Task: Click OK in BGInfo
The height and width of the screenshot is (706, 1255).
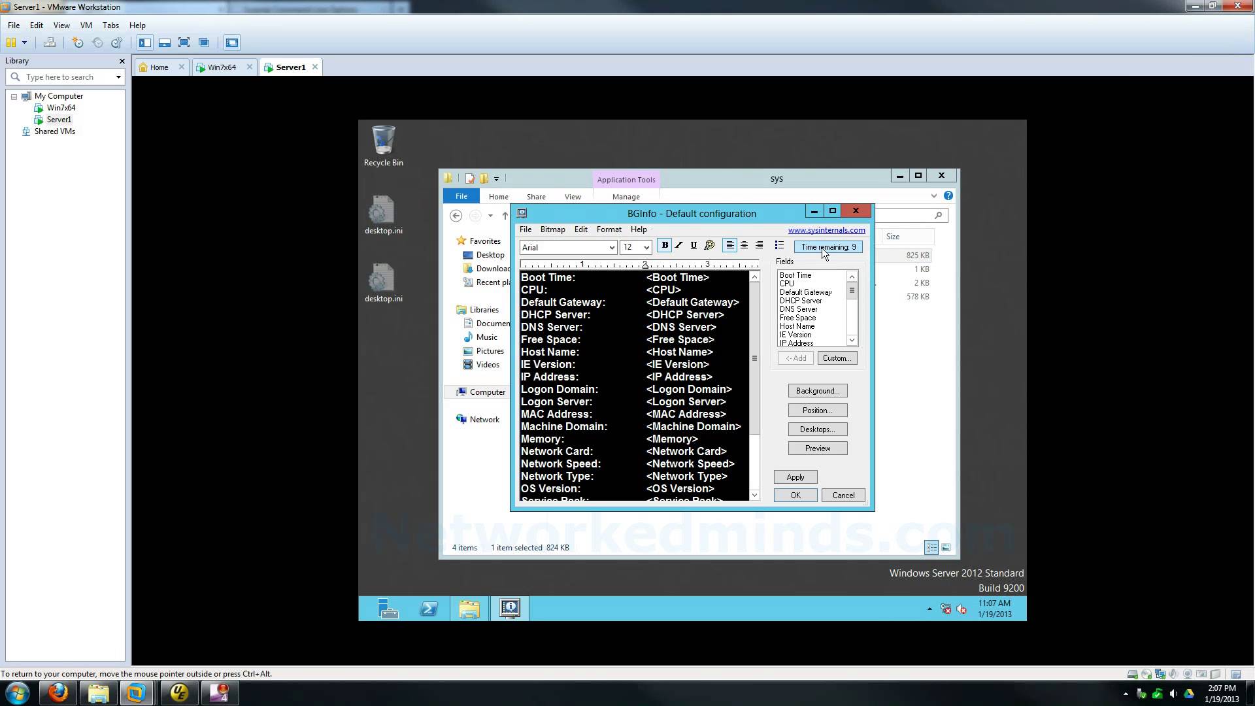Action: click(795, 496)
